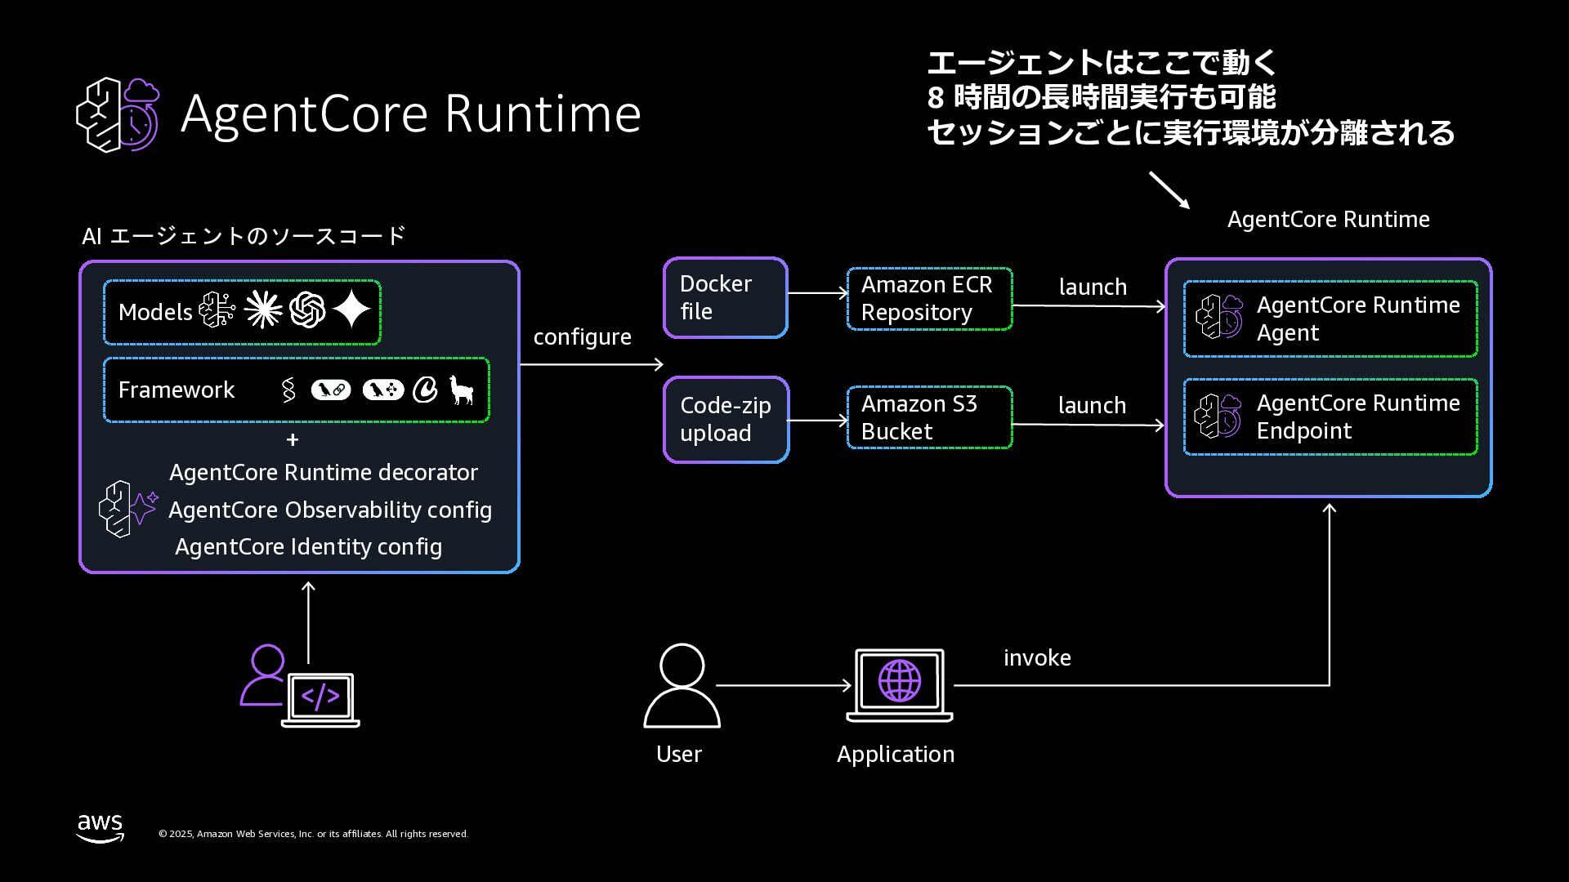Click the Strands Agents DNA icon
Image resolution: width=1569 pixels, height=882 pixels.
(x=288, y=390)
